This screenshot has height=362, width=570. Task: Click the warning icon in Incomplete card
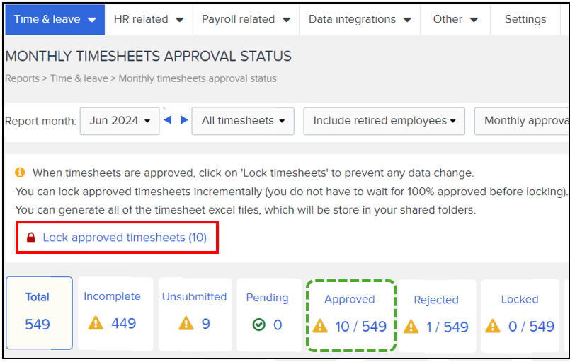[x=96, y=324]
